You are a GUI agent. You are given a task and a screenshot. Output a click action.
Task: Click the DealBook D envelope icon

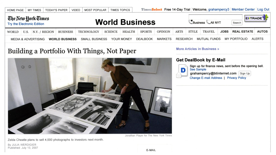pyautogui.click(x=182, y=71)
